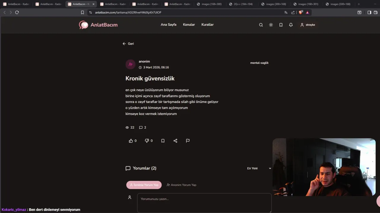Select İsminle Yorum Yap option
The height and width of the screenshot is (213, 380).
pyautogui.click(x=144, y=185)
